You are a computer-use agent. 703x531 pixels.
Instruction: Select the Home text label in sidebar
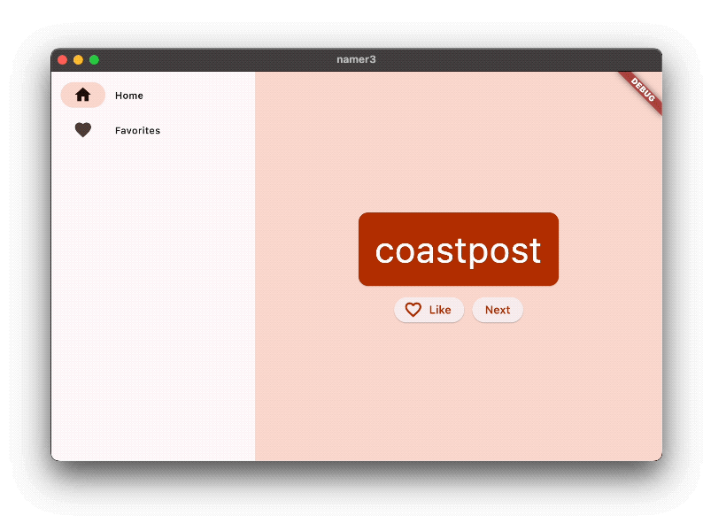[x=129, y=96]
